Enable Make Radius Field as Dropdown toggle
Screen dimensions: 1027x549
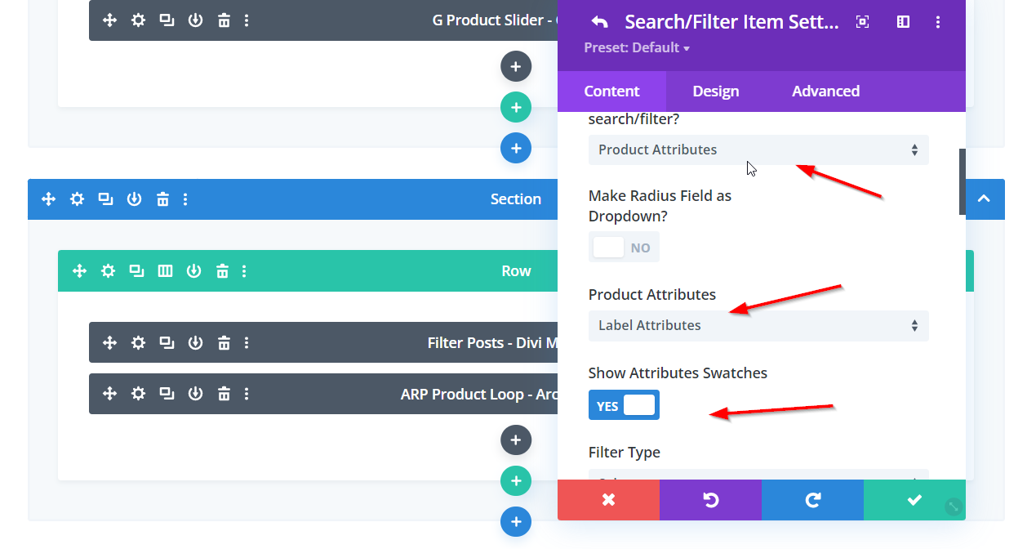click(624, 248)
